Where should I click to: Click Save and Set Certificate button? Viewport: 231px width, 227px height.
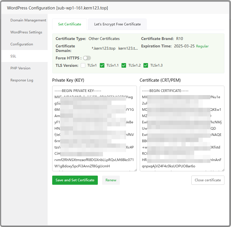point(75,180)
